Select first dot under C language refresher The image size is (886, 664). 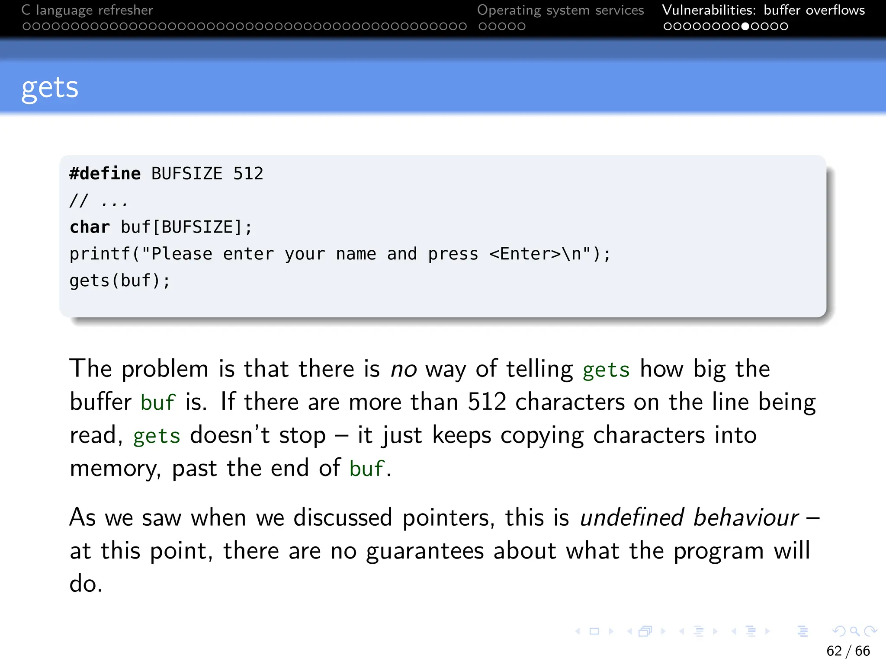27,26
